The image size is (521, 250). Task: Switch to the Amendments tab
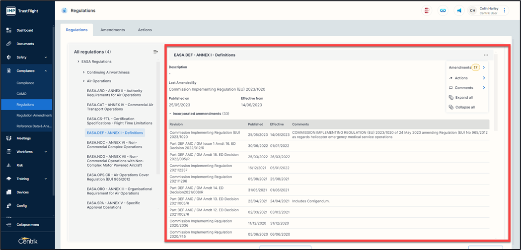(113, 30)
